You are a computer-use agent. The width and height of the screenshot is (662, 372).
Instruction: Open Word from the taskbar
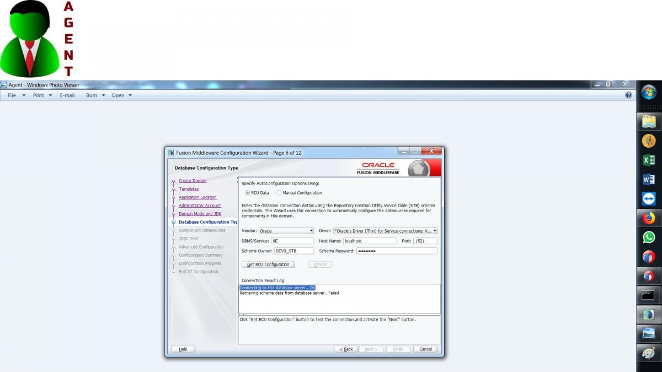point(649,179)
